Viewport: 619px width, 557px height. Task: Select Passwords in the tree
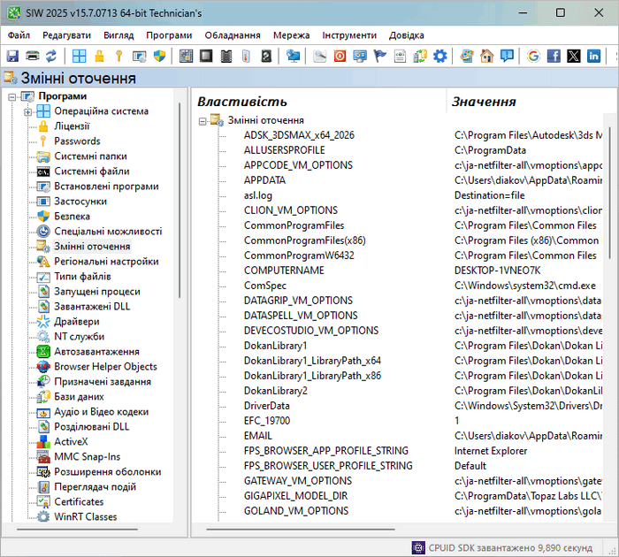pos(78,141)
